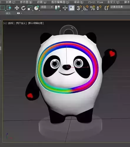This screenshot has height=147, width=130.
Task: Open the 动画(A) menu
Action: tap(42, 2)
